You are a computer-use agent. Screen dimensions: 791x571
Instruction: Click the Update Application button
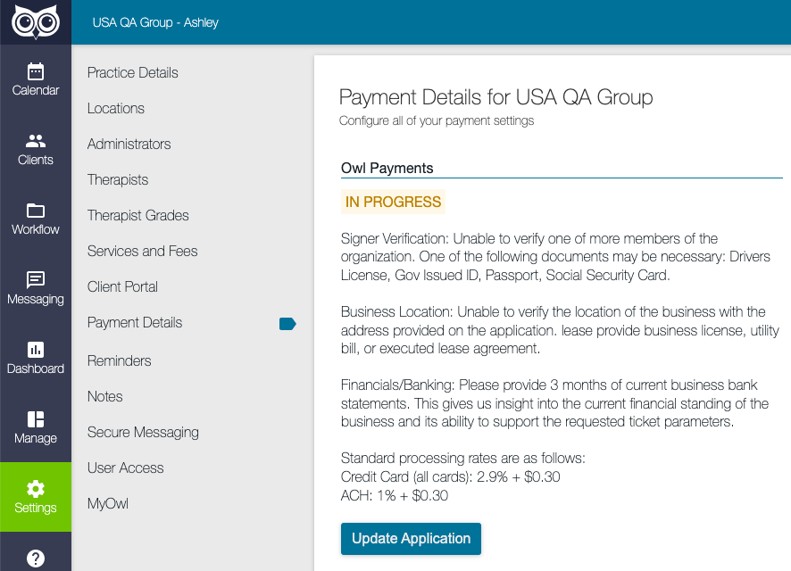click(x=411, y=539)
